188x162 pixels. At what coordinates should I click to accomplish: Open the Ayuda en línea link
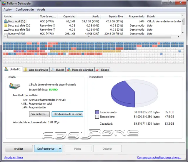(14, 158)
